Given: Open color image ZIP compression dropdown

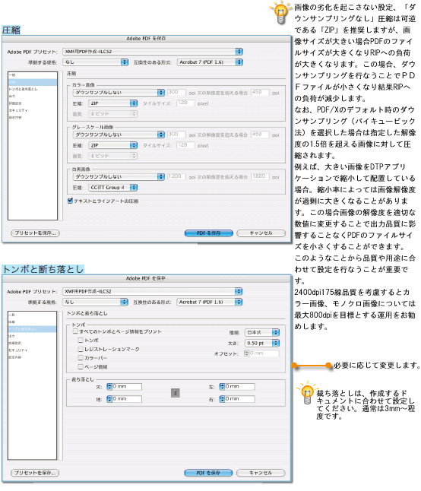Looking at the screenshot, I should pyautogui.click(x=113, y=103).
